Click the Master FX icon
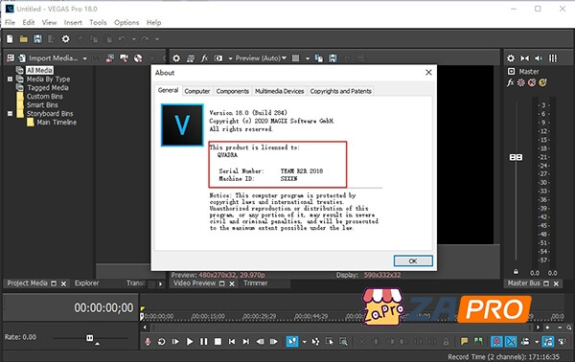The width and height of the screenshot is (575, 362). (510, 82)
